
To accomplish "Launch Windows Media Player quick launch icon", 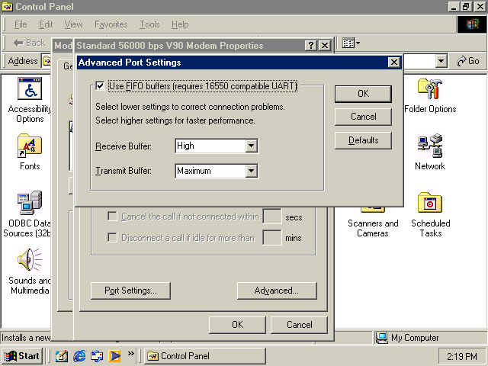I will pos(114,356).
